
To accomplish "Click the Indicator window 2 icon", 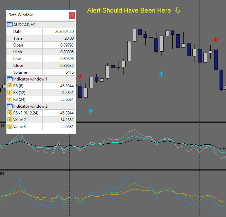I will coord(10,106).
